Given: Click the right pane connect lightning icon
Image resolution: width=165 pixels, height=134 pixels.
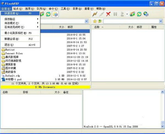Looking at the screenshot, I should [95, 14].
